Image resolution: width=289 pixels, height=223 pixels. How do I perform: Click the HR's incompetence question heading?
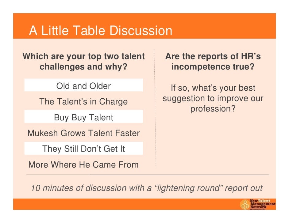tap(213, 62)
